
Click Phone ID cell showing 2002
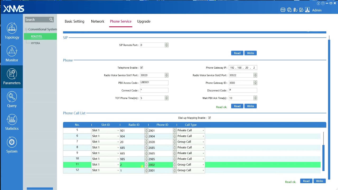(161, 165)
